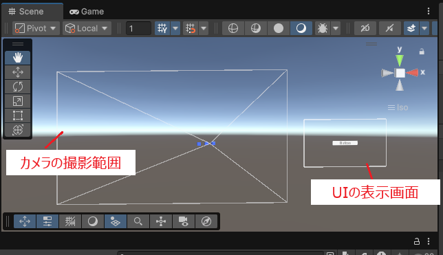Toggle 2D view mode
Viewport: 443px width, 255px height.
point(365,28)
